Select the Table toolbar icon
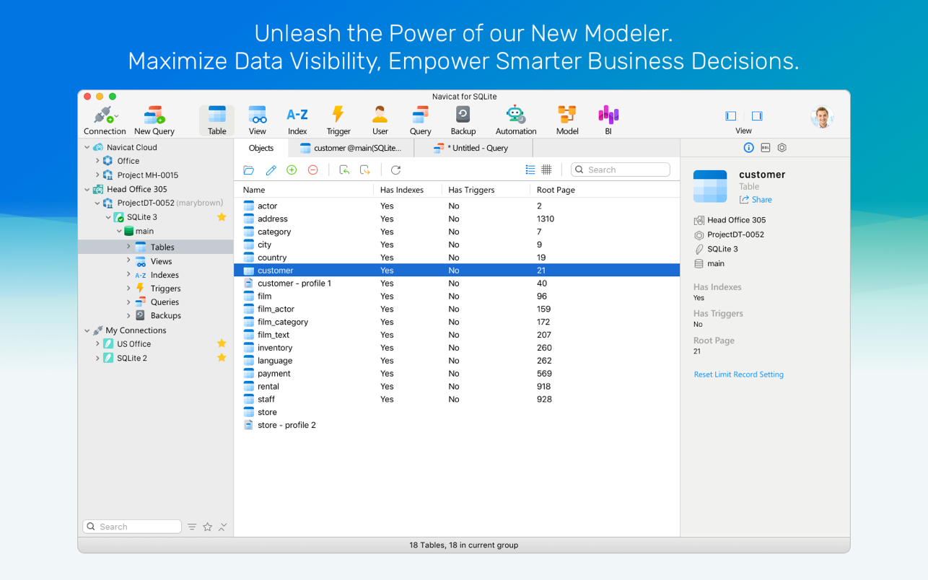 coord(216,120)
